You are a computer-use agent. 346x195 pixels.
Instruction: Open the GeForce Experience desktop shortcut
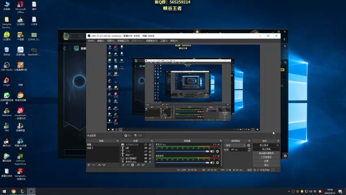[x=20, y=159]
